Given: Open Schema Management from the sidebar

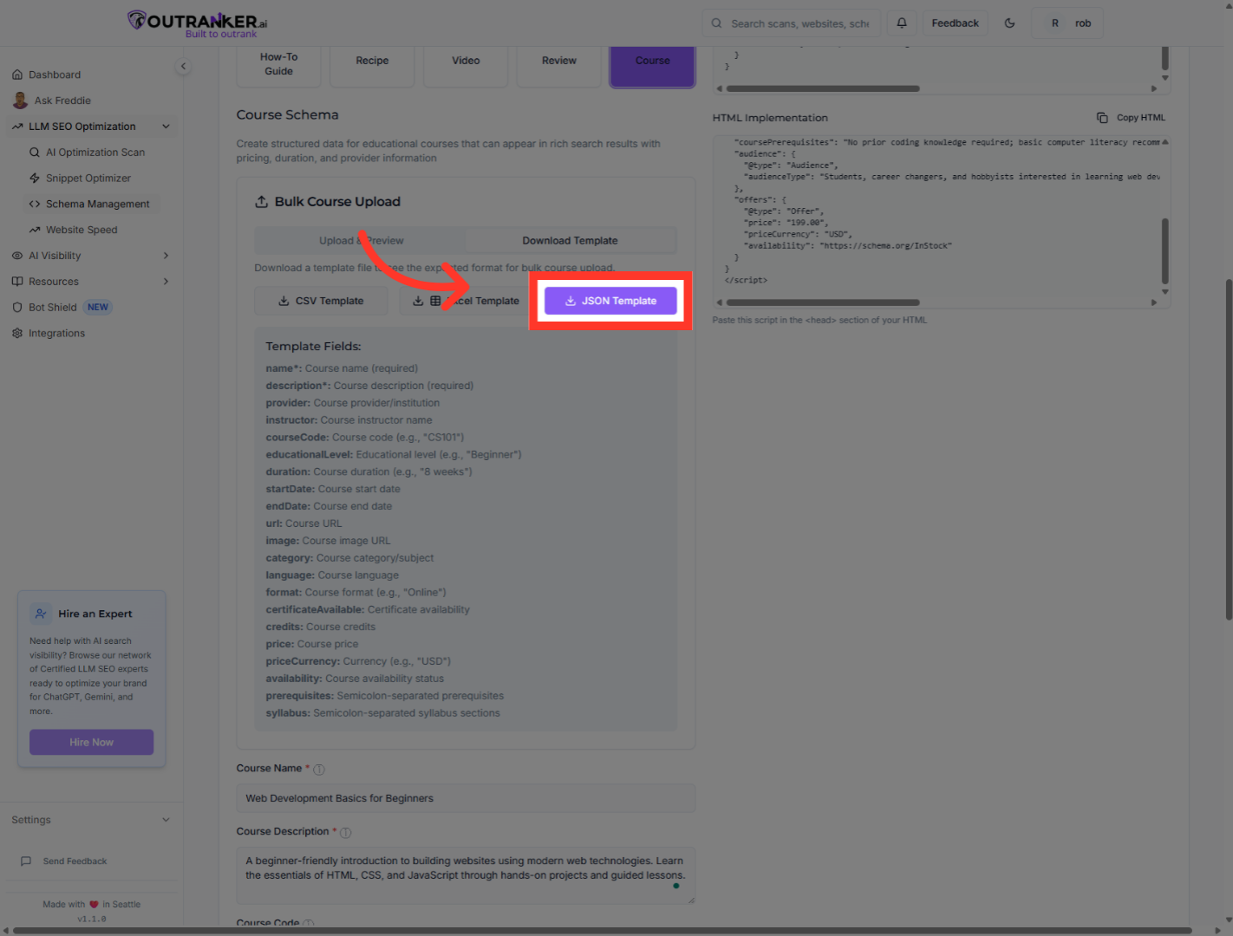Looking at the screenshot, I should click(97, 204).
